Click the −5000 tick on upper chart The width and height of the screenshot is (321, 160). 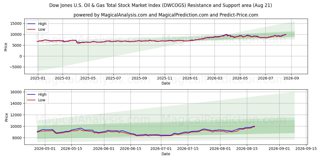click(x=16, y=67)
